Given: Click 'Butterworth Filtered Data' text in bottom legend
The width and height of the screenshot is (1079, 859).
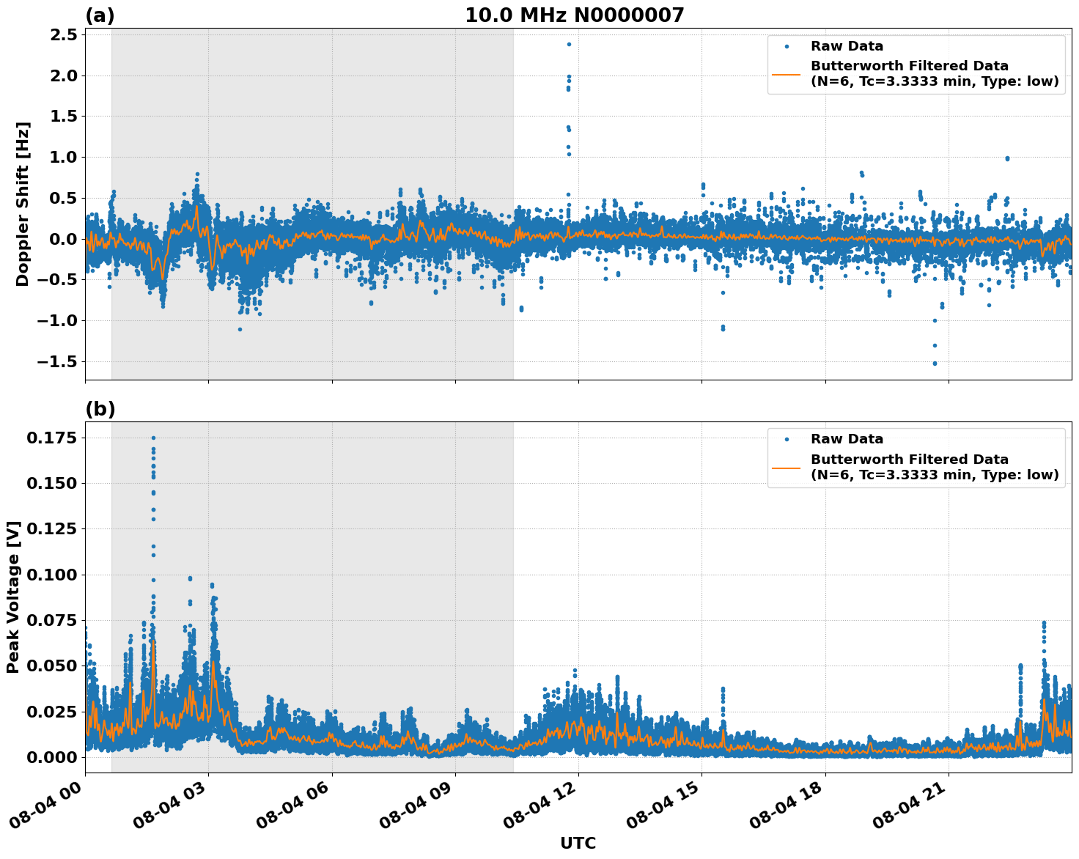Looking at the screenshot, I should tap(909, 460).
